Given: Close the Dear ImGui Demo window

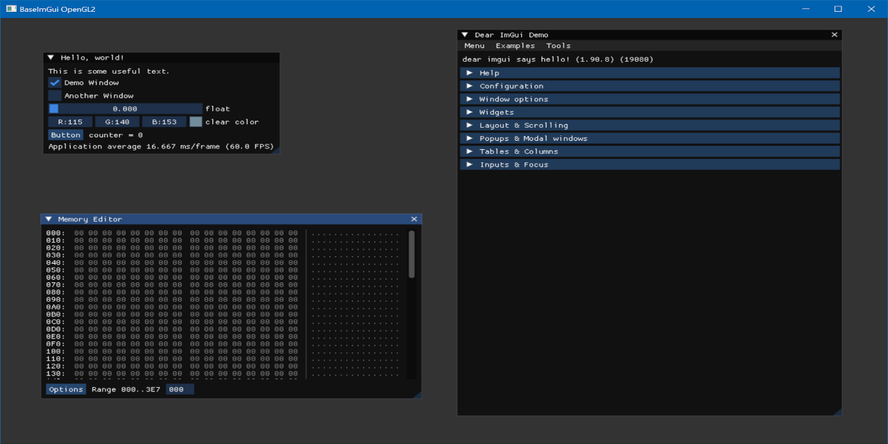Looking at the screenshot, I should click(x=835, y=35).
